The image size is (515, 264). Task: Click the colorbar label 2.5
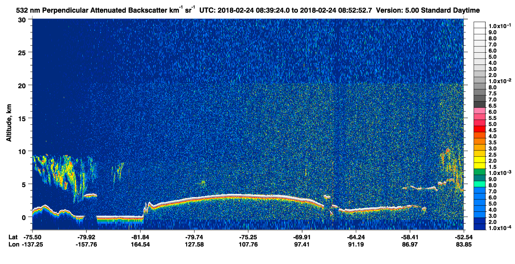coord(492,154)
